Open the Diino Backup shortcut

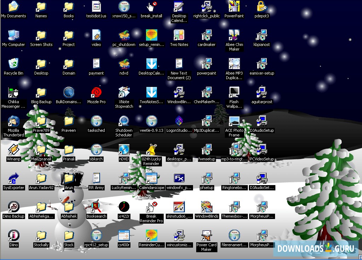click(13, 207)
